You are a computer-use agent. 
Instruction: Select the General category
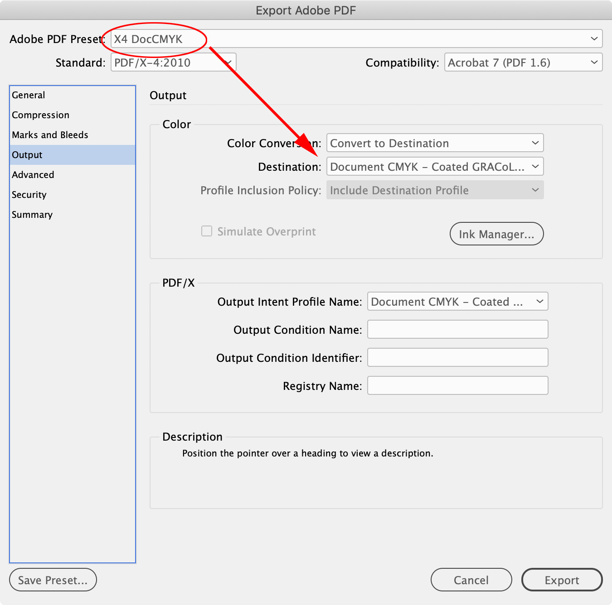[x=29, y=95]
